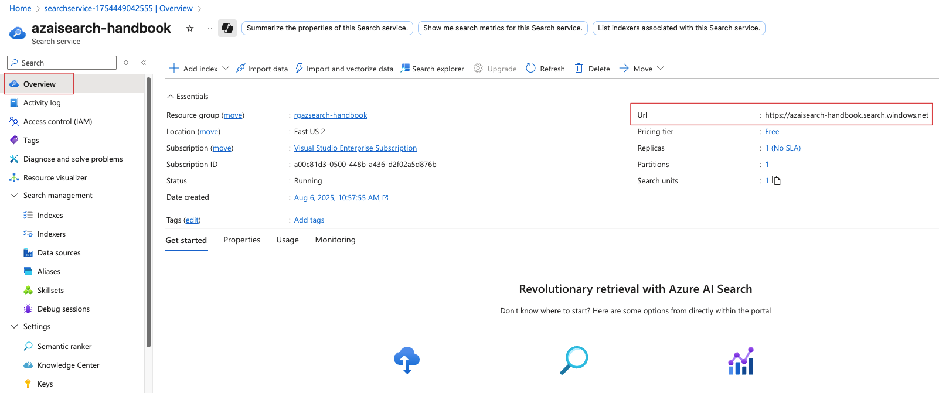
Task: Click move link next to Location
Action: pos(209,132)
